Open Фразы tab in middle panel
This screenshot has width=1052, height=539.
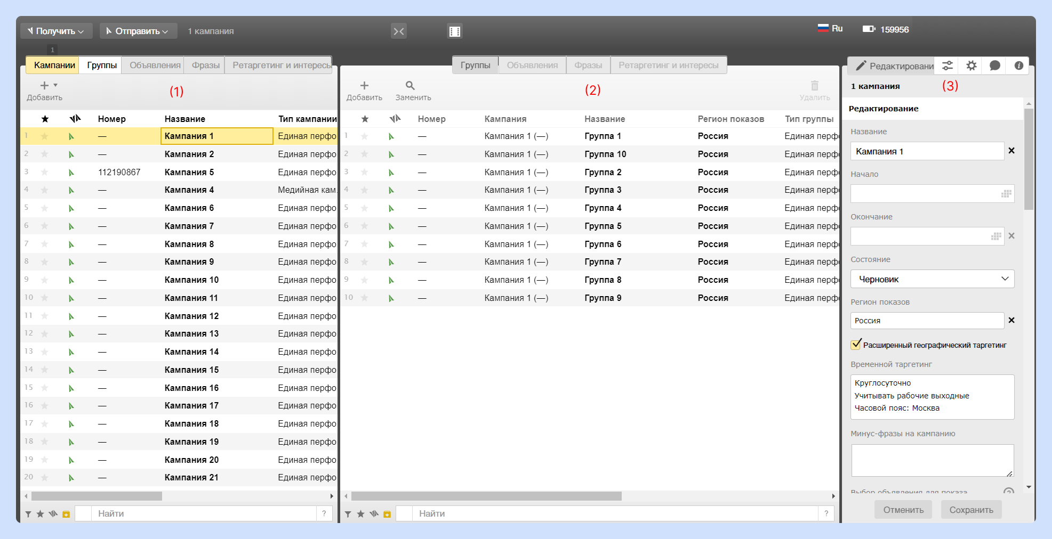[588, 65]
